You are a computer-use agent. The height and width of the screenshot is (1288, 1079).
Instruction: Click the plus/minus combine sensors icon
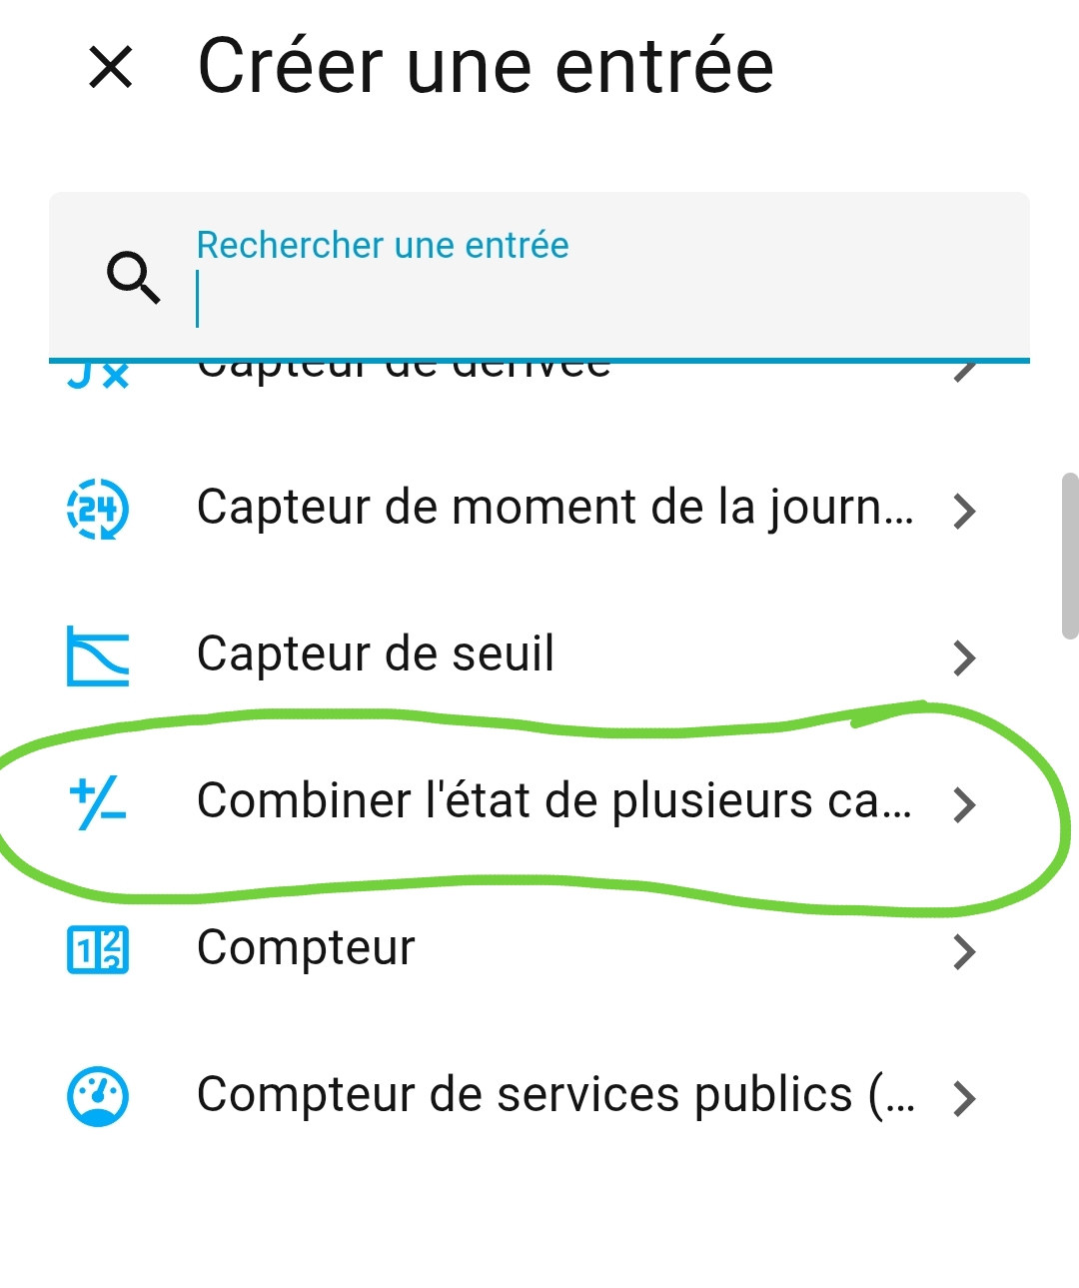pyautogui.click(x=98, y=803)
